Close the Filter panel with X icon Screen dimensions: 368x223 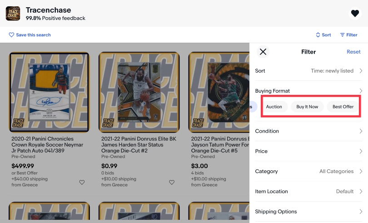263,52
